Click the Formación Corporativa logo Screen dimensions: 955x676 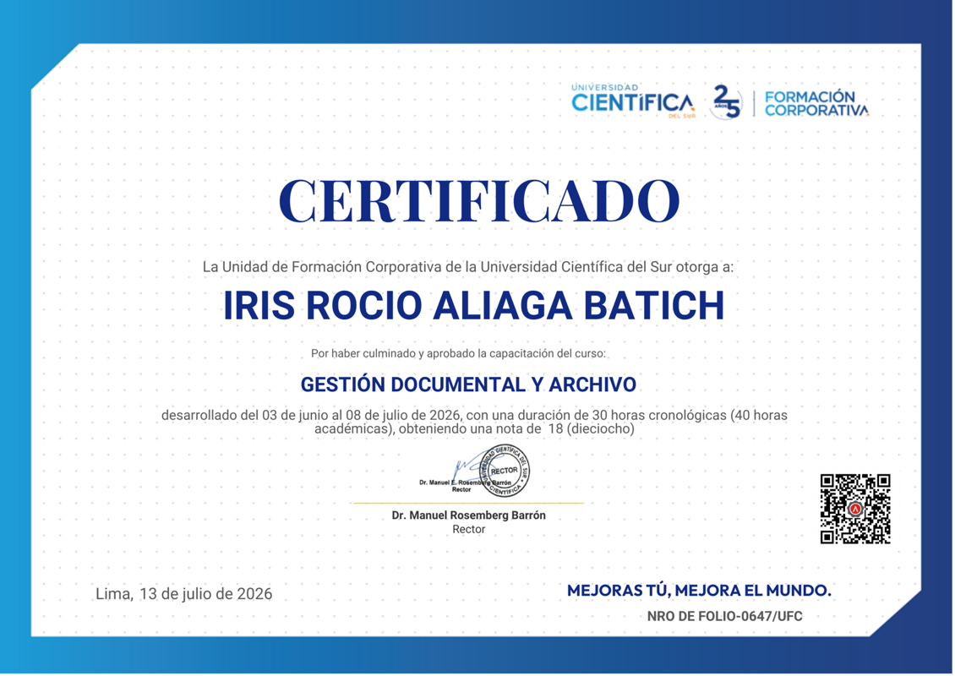(816, 104)
